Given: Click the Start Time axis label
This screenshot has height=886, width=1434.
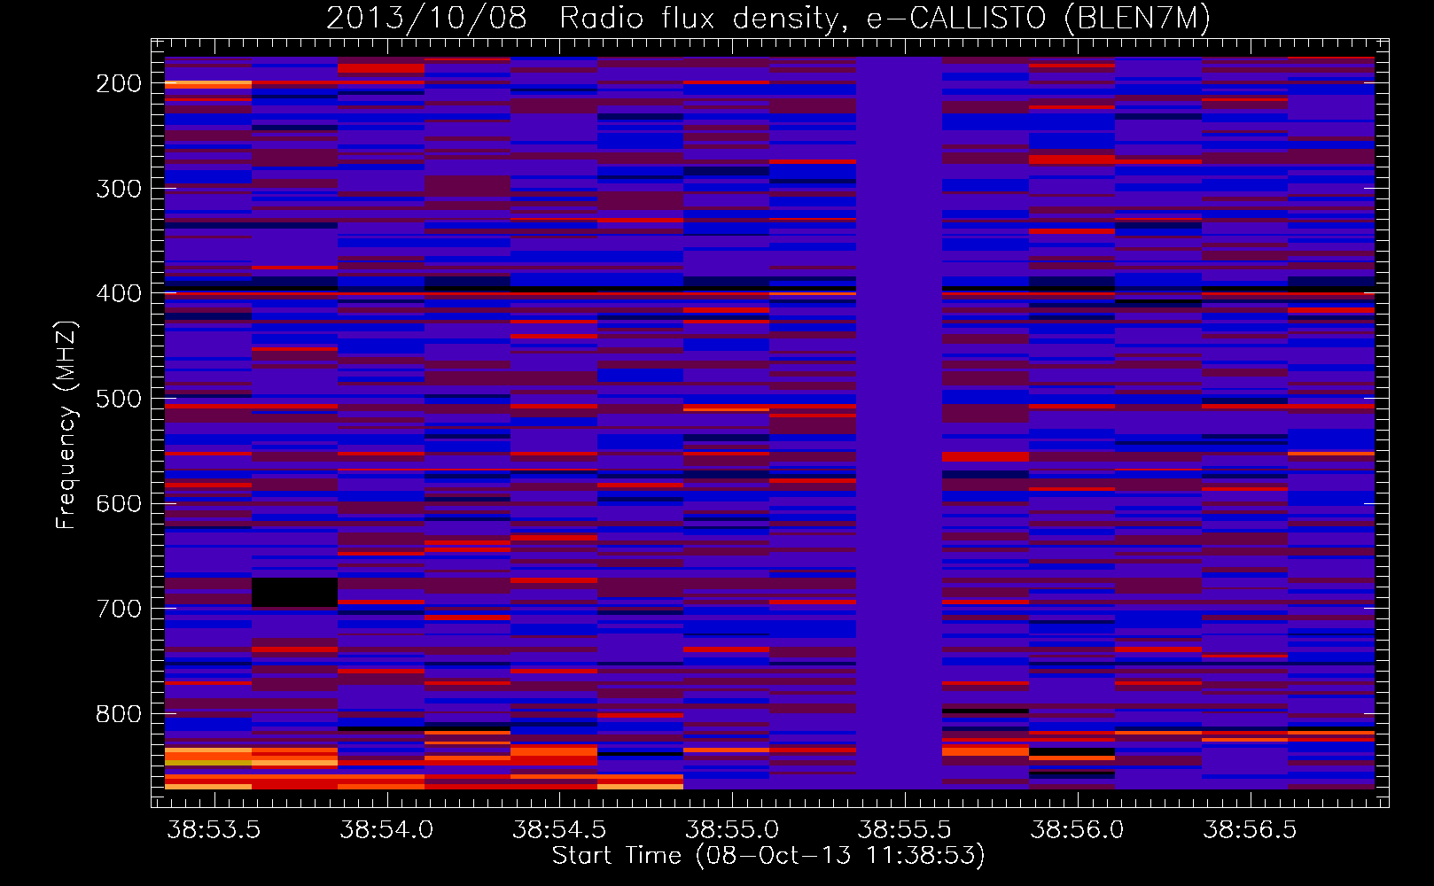Looking at the screenshot, I should click(768, 856).
